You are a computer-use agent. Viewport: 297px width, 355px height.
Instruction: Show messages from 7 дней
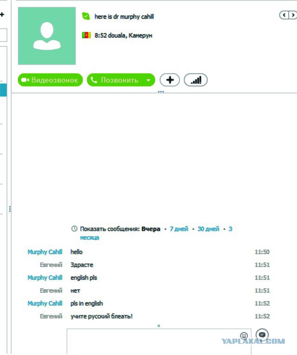point(179,229)
